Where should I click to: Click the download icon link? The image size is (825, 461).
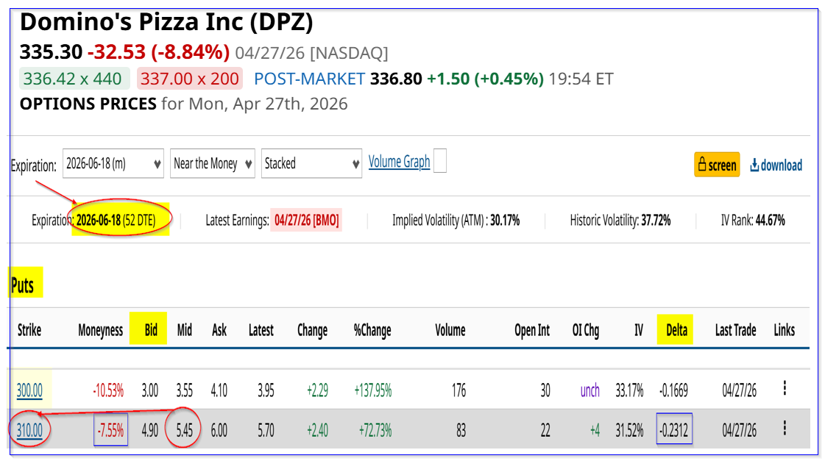click(776, 165)
